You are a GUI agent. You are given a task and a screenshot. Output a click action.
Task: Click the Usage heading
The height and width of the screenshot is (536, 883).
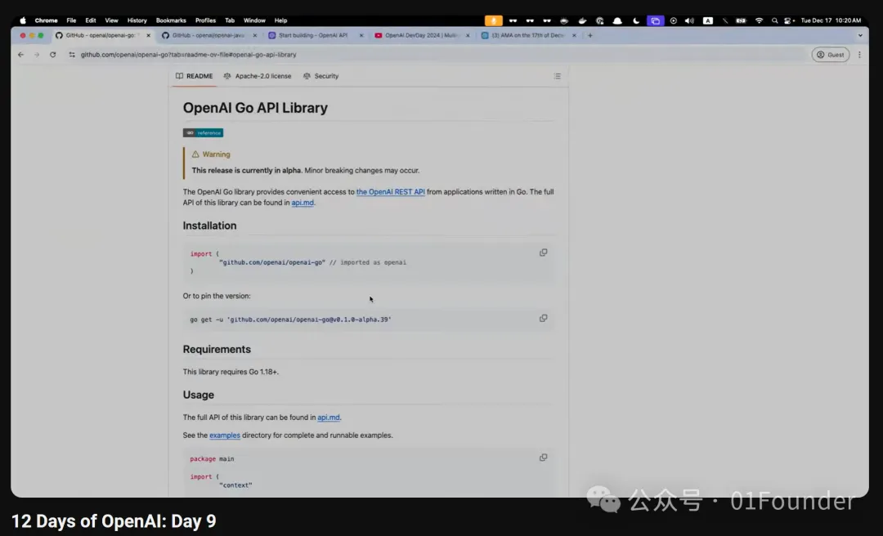tap(198, 395)
